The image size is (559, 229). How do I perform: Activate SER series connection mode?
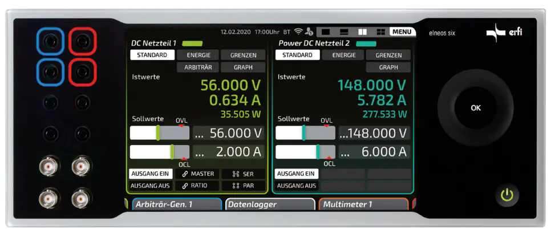244,174
